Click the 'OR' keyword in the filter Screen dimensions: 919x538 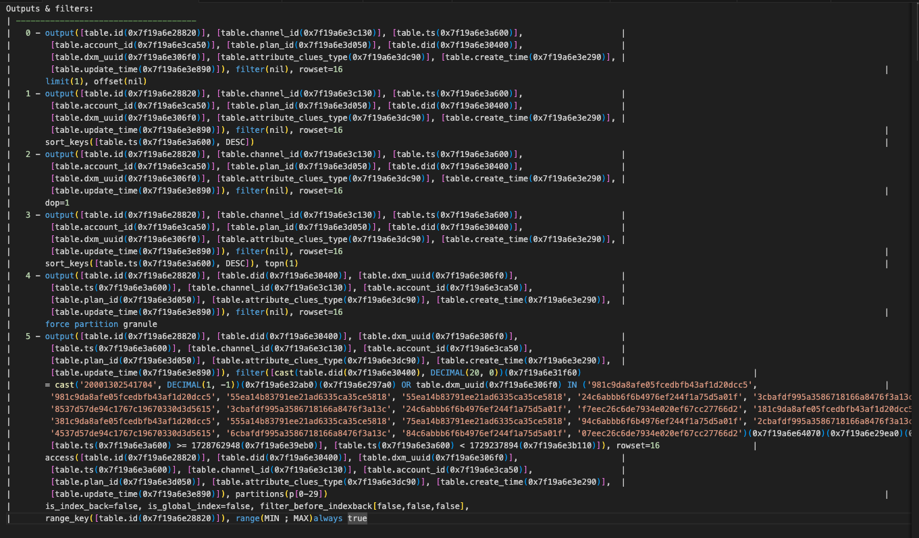tap(406, 384)
